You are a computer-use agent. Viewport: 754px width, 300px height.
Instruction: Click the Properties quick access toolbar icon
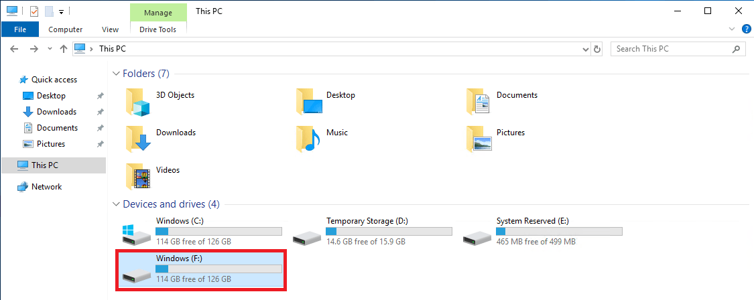point(34,11)
